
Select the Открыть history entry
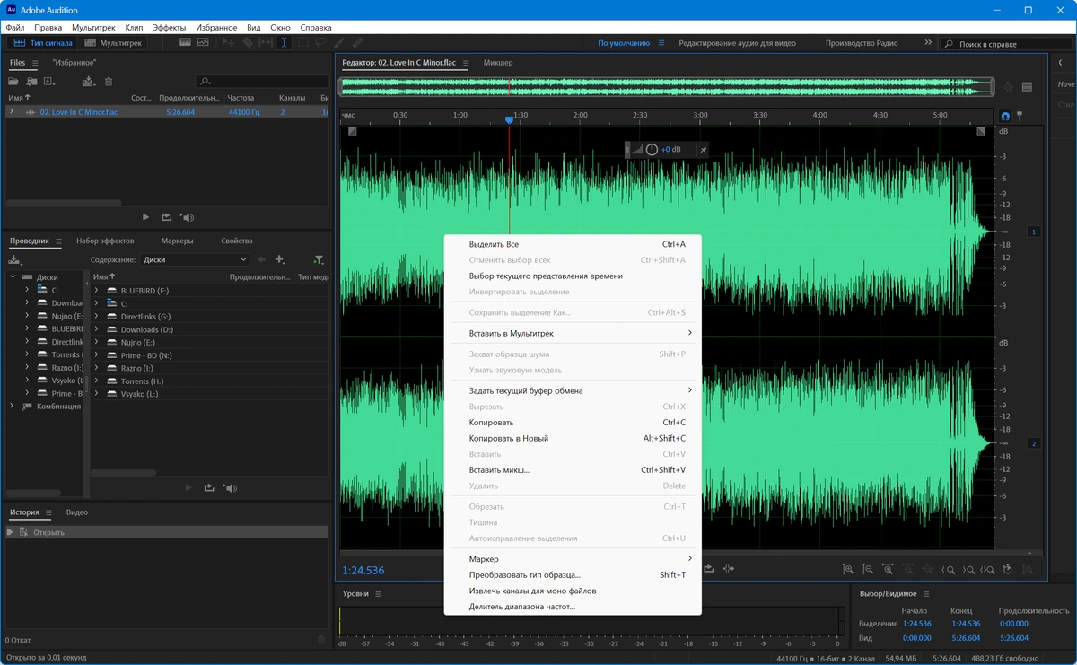click(x=165, y=532)
